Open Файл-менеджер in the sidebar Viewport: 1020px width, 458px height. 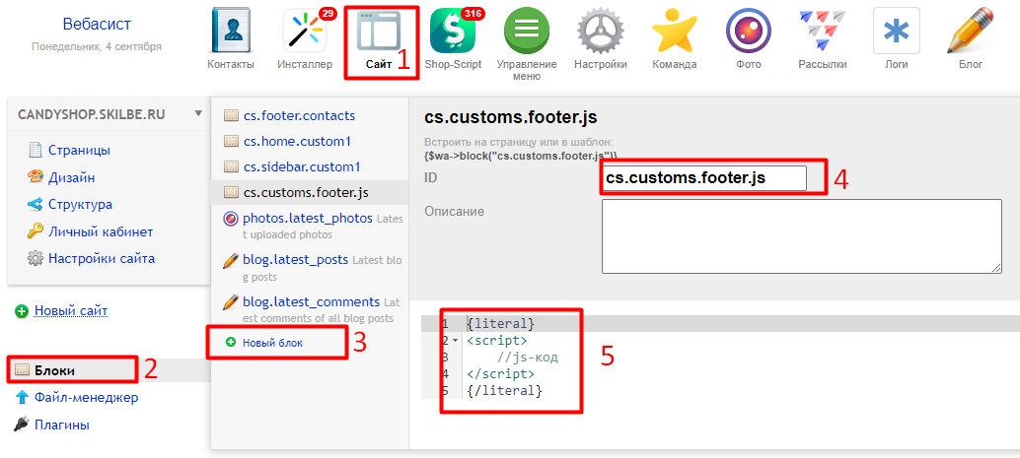click(x=86, y=398)
